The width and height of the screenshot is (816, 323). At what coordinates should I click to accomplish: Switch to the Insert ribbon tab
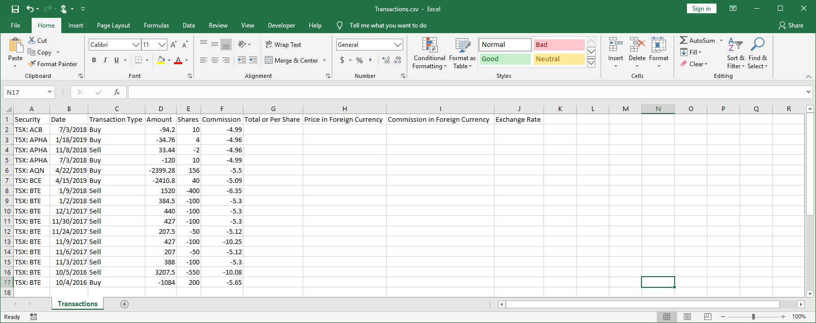(x=76, y=25)
